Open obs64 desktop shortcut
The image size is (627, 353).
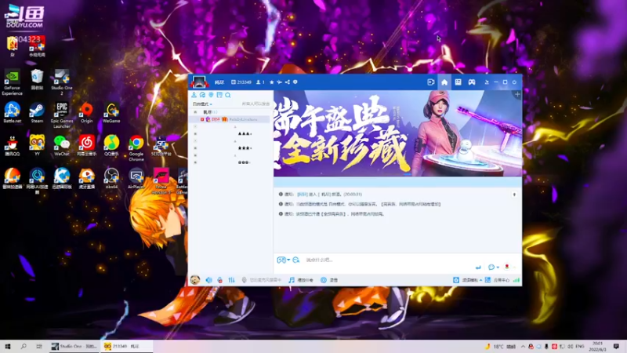(x=111, y=179)
